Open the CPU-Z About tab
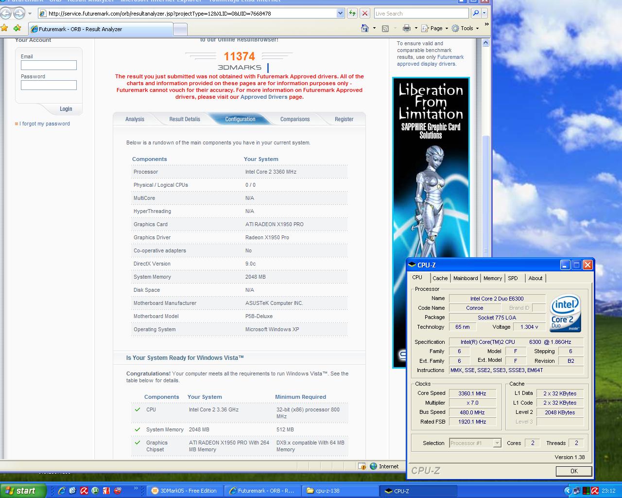The image size is (622, 498). click(x=536, y=278)
